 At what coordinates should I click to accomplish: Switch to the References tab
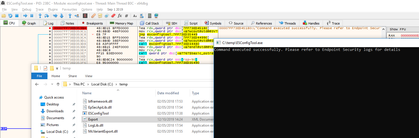pyautogui.click(x=261, y=23)
